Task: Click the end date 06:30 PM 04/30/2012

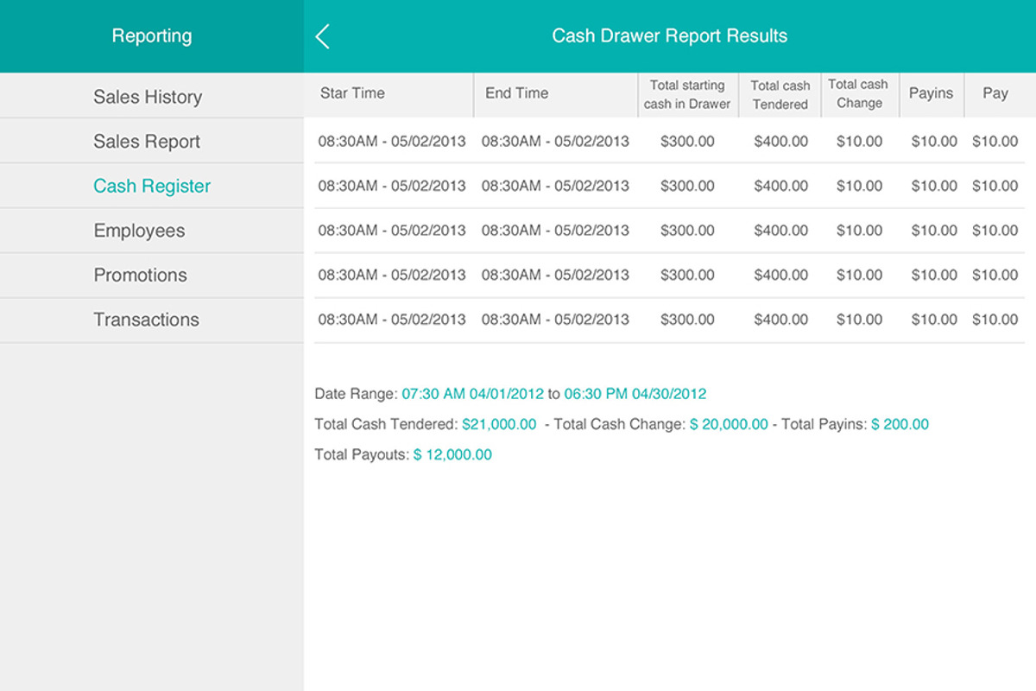Action: [635, 394]
